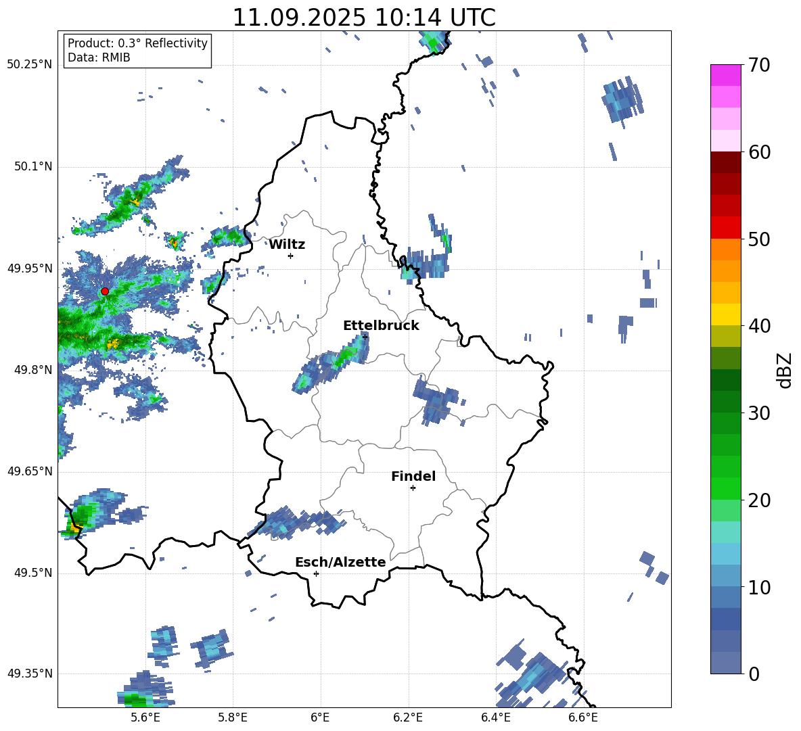Click the Findel station label
This screenshot has height=731, width=801.
tap(413, 476)
